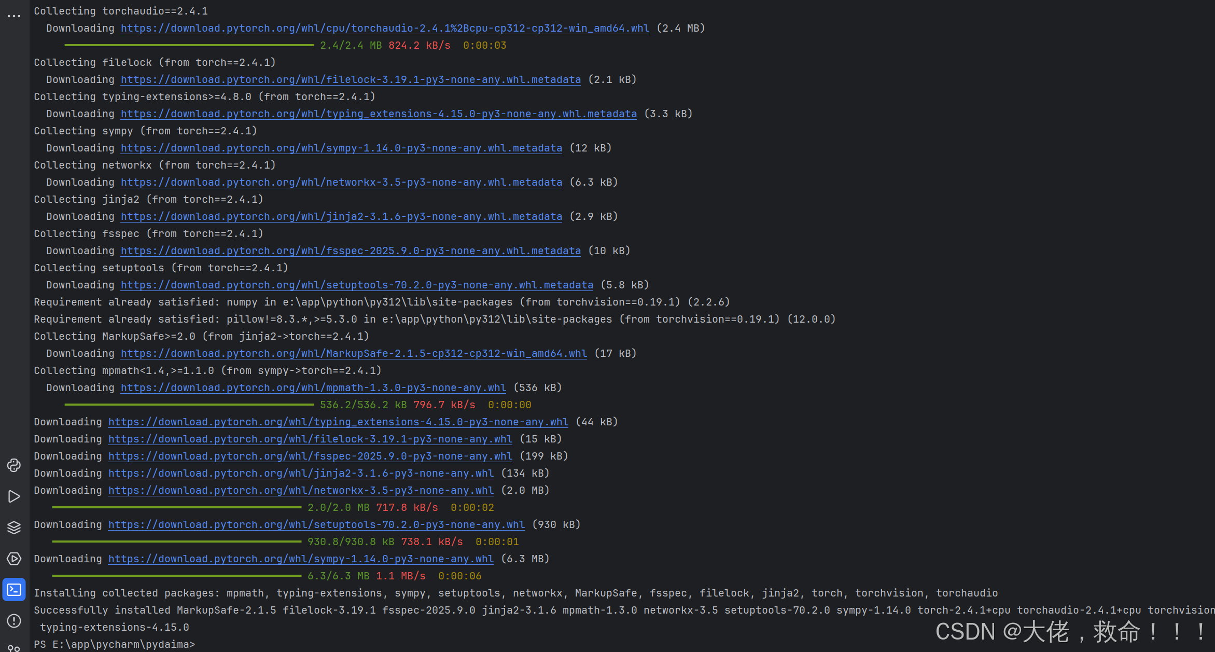The height and width of the screenshot is (652, 1215).
Task: Open the Python Packages tool window
Action: [14, 528]
